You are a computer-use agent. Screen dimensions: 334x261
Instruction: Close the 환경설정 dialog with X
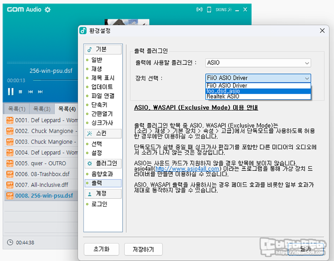[x=322, y=31]
